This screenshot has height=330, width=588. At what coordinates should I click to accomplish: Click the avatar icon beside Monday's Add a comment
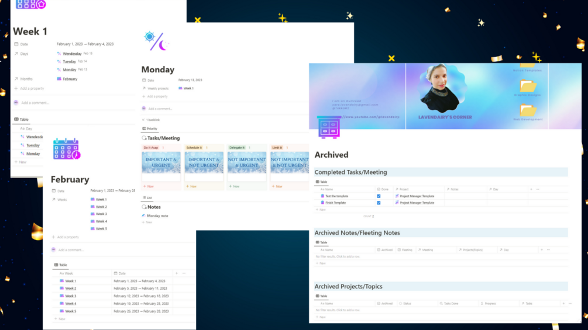pos(143,109)
